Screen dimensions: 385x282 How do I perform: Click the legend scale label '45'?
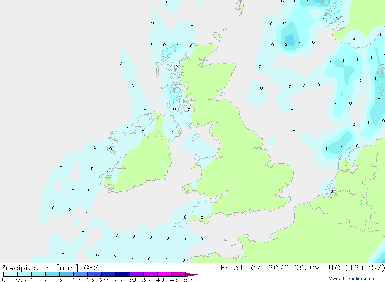tap(174, 280)
